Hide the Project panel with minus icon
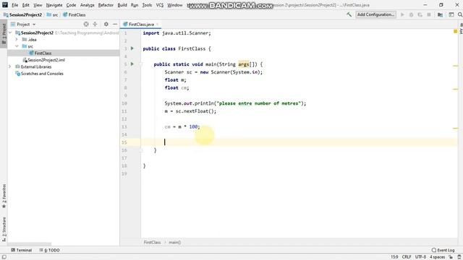 point(115,24)
